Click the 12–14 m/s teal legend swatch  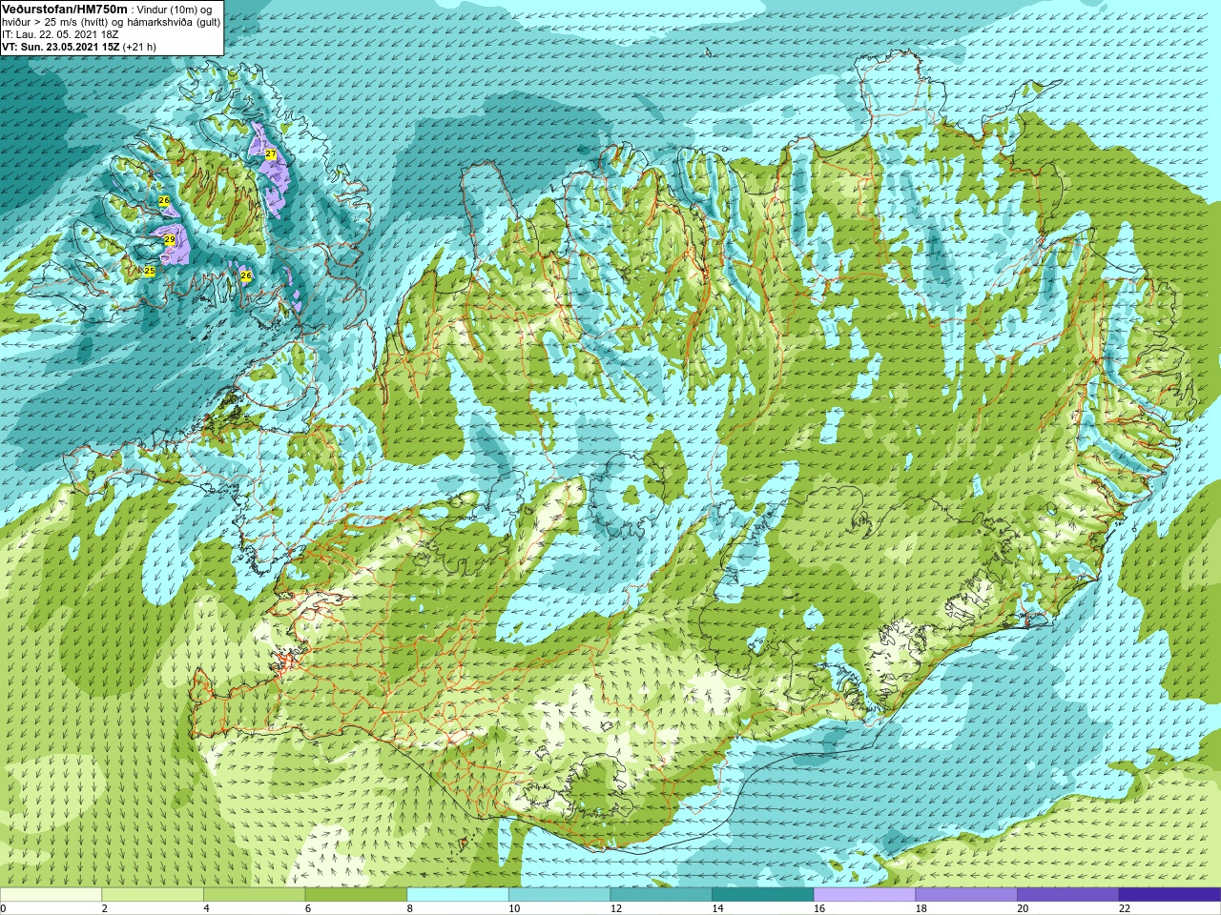(661, 895)
